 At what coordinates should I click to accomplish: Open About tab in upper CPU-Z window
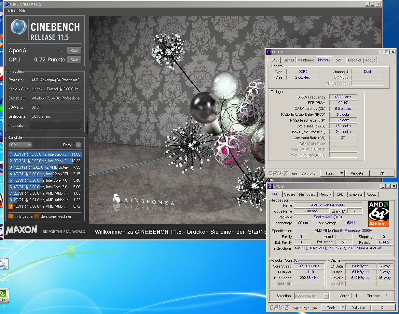370,60
